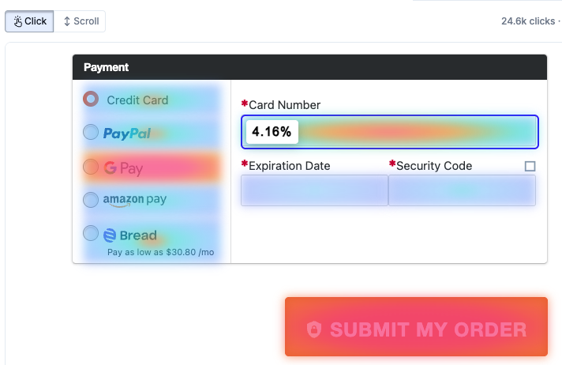Viewport: 562px width, 365px height.
Task: Select Amazon Pay radio button
Action: [91, 200]
